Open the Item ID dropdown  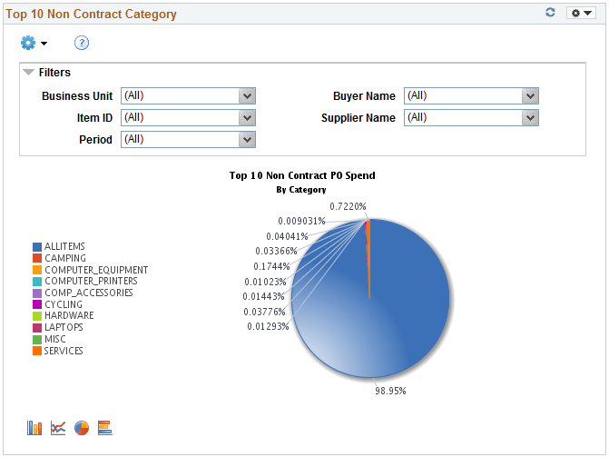pos(188,117)
